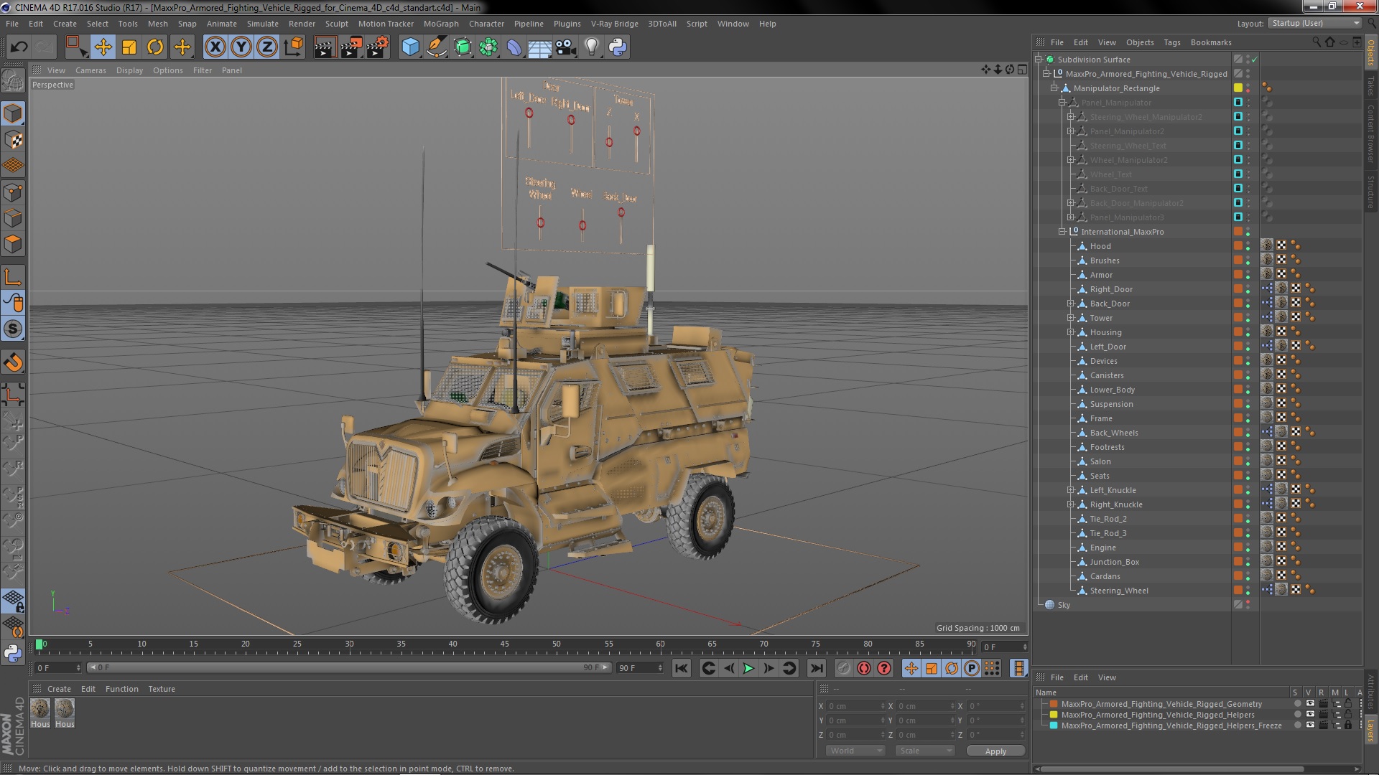Click the green Array modeling icon

click(488, 47)
